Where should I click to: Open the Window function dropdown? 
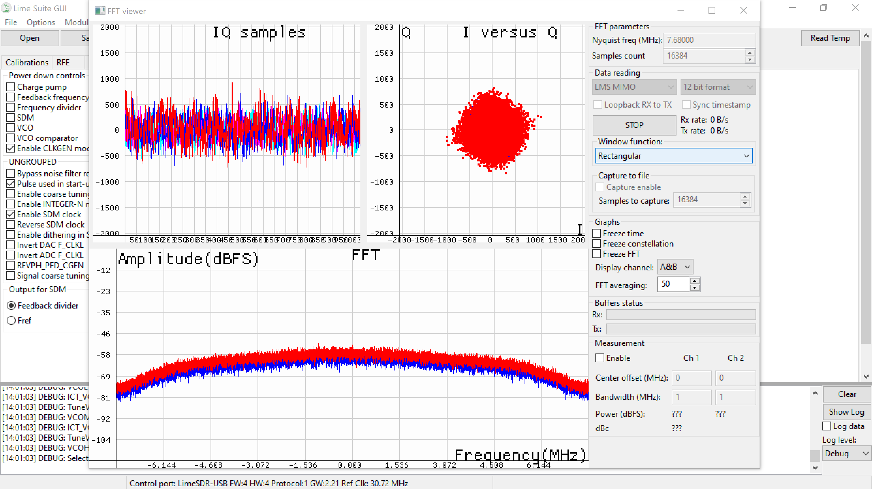[673, 156]
